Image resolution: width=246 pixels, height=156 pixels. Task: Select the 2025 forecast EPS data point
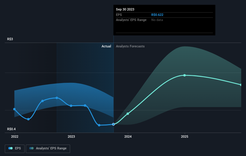[x=185, y=75]
